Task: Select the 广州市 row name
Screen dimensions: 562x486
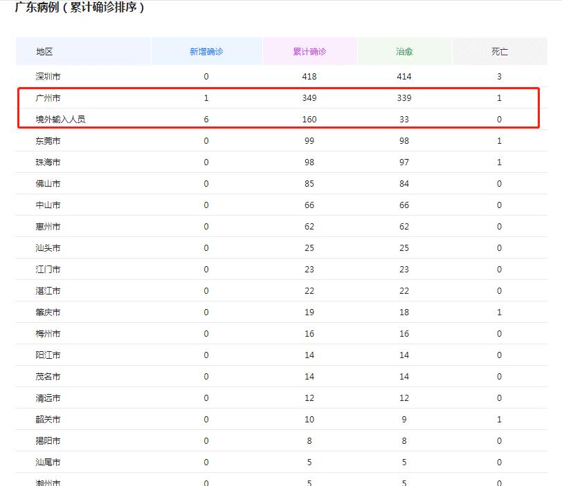Action: pos(48,98)
